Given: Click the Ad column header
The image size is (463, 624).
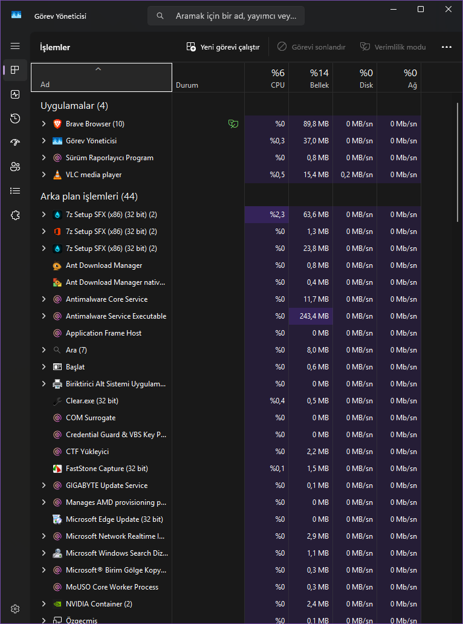Looking at the screenshot, I should (102, 79).
